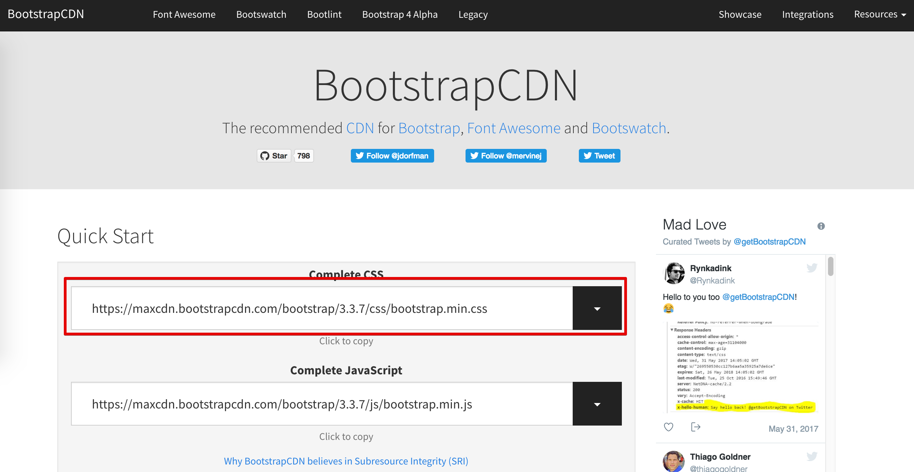Click the 798 stargazers count
This screenshot has width=914, height=472.
[303, 155]
